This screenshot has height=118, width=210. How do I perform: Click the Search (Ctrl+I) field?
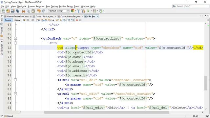point(191,6)
